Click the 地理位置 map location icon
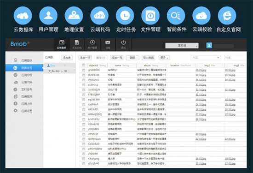The height and width of the screenshot is (173, 253). [x=74, y=16]
